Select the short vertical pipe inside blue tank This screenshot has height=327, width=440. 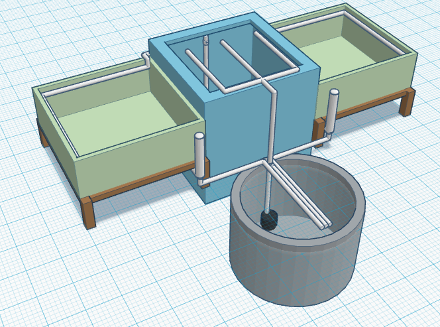(x=205, y=60)
